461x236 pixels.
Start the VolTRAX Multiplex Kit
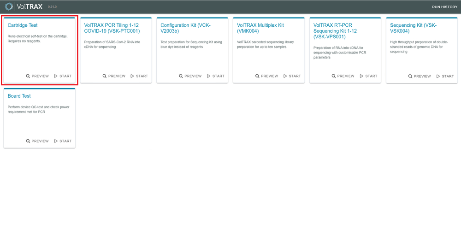pos(292,76)
